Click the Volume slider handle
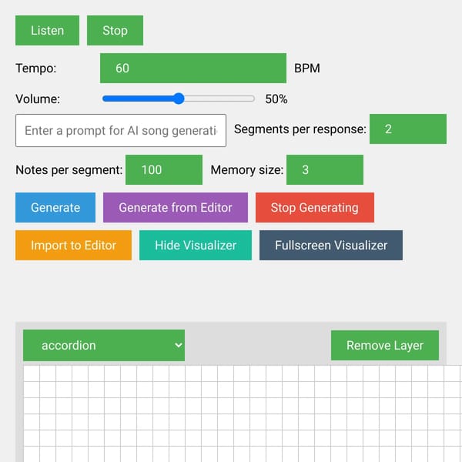Viewport: 462px width, 462px height. [x=179, y=99]
